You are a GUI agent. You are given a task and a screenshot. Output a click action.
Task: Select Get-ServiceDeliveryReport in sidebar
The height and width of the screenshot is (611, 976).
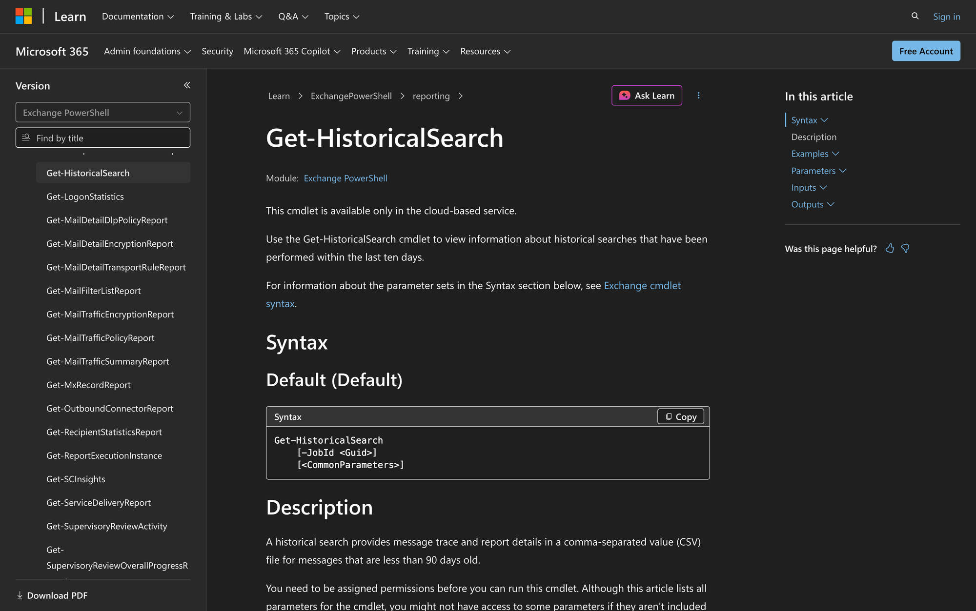98,503
